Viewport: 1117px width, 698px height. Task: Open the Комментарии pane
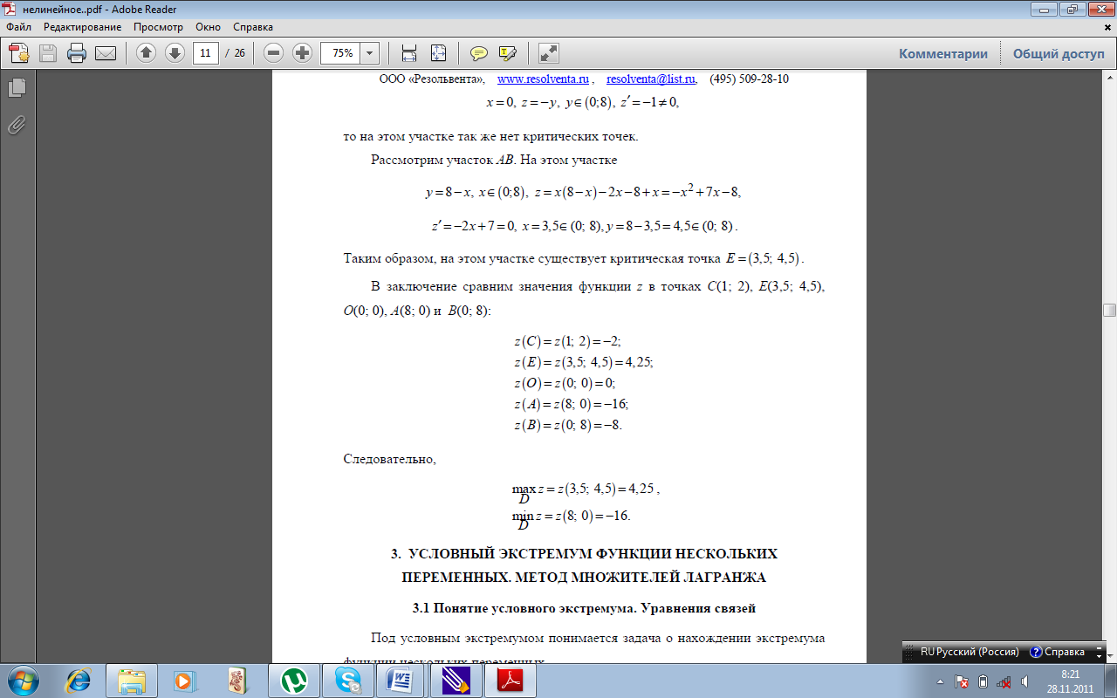pyautogui.click(x=943, y=53)
